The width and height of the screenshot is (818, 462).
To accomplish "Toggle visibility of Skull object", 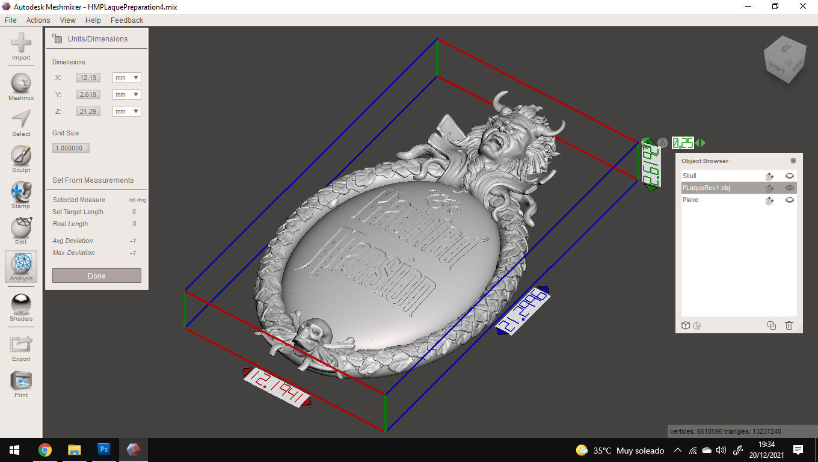I will [790, 176].
